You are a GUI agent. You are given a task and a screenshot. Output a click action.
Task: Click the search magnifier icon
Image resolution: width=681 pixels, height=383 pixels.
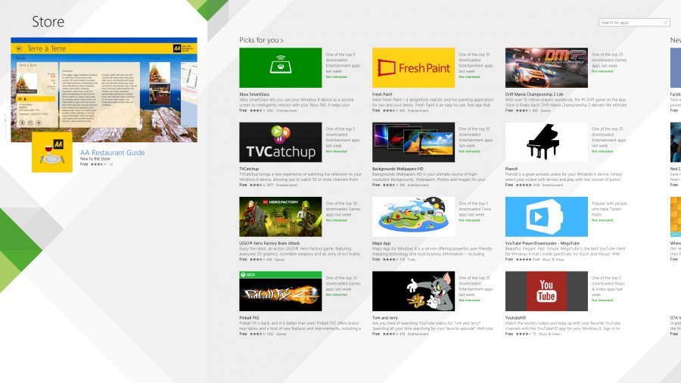[x=665, y=23]
